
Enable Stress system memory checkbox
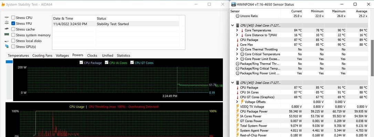click(x=13, y=35)
